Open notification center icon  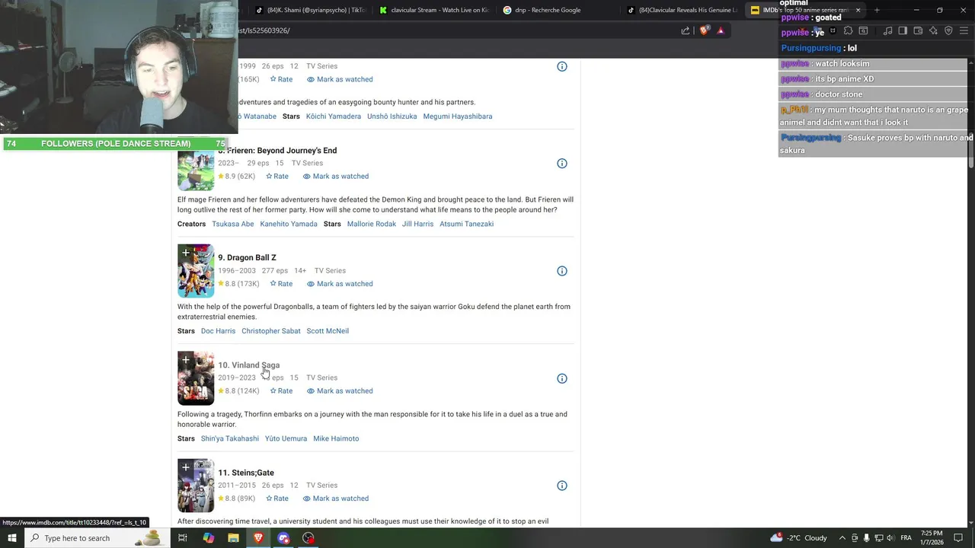tap(959, 538)
